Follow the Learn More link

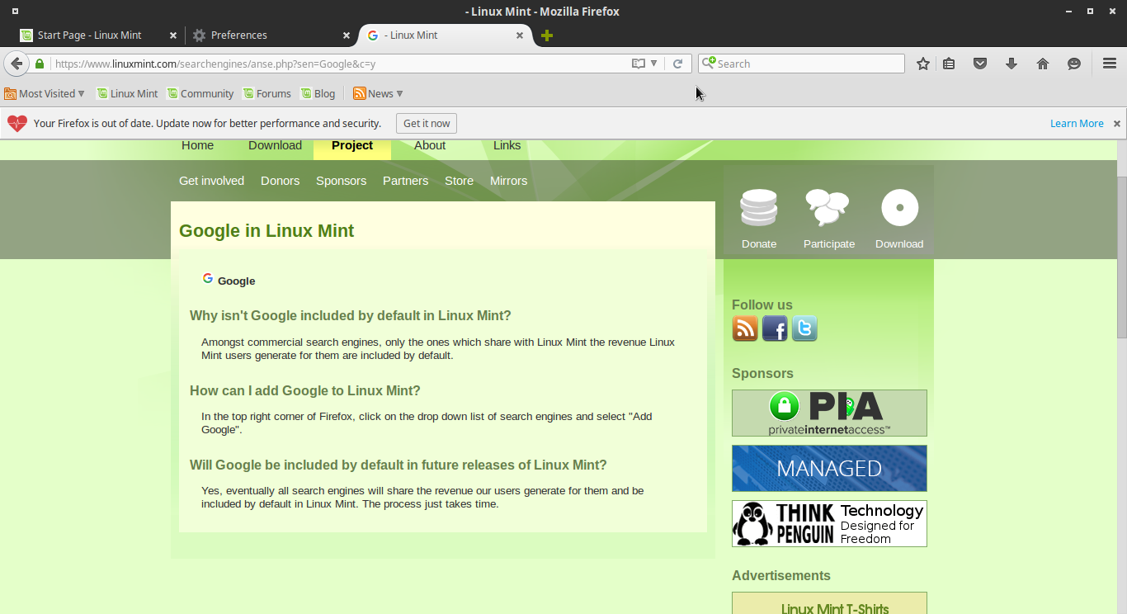1077,124
